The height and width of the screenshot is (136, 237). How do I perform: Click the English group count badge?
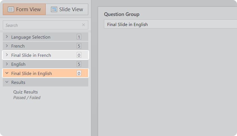pos(79,64)
